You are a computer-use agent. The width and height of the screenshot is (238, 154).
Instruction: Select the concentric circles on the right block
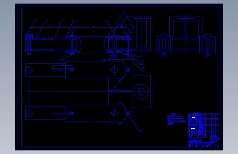click(141, 92)
